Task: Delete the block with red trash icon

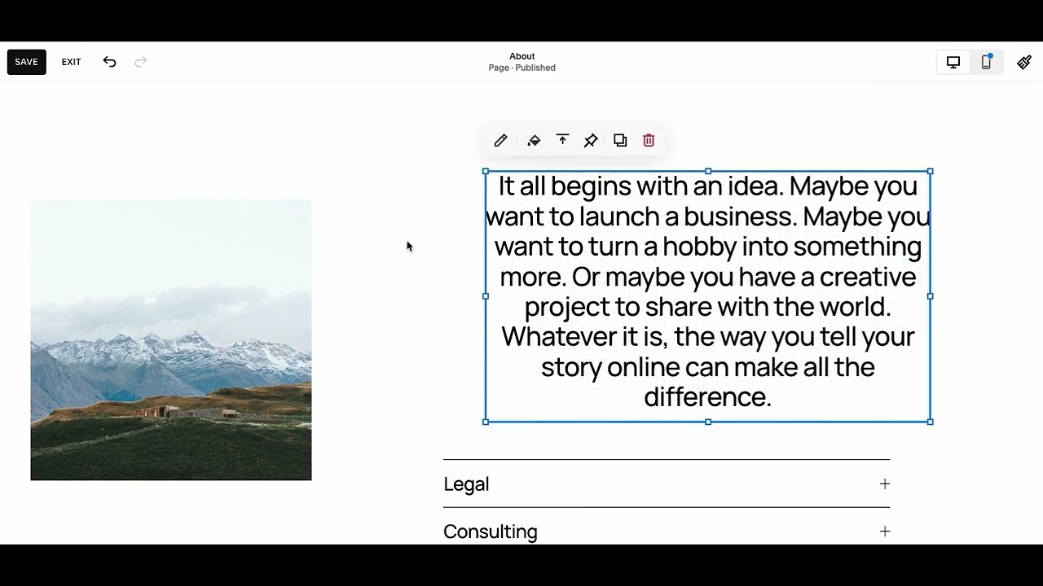Action: click(x=649, y=141)
